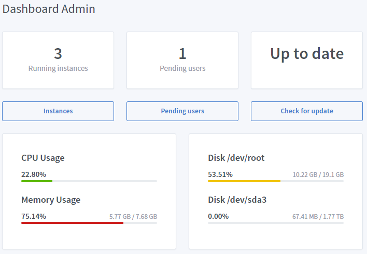Image resolution: width=367 pixels, height=254 pixels.
Task: Click the empty Disk /dev/sda3 progress bar
Action: tap(276, 223)
